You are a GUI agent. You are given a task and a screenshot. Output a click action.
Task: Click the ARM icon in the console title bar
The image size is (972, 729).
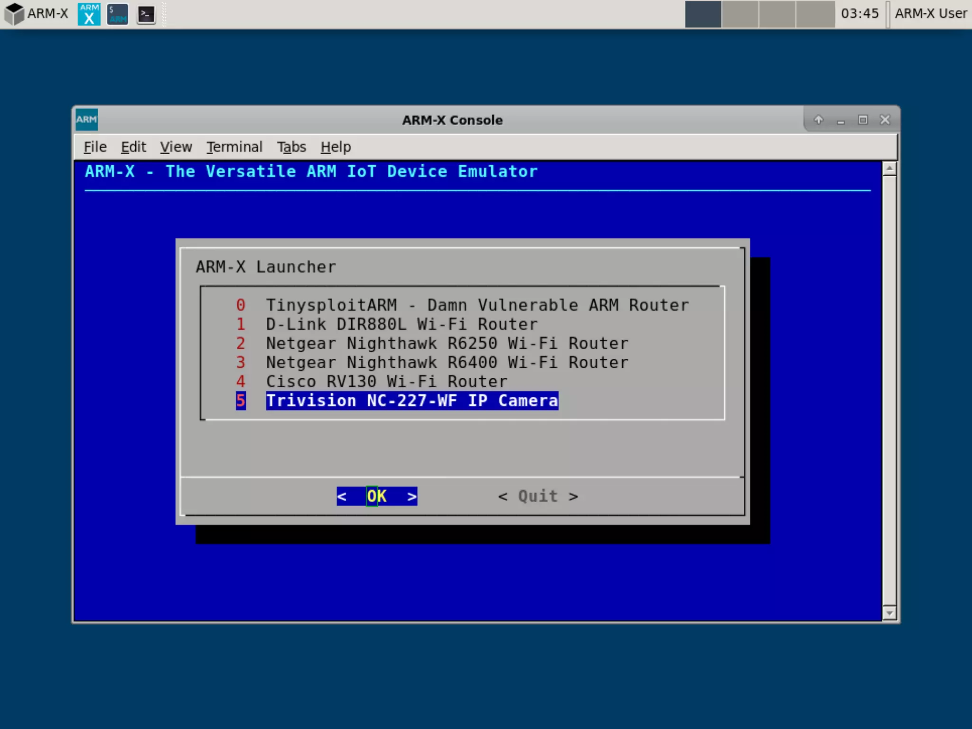pyautogui.click(x=86, y=120)
